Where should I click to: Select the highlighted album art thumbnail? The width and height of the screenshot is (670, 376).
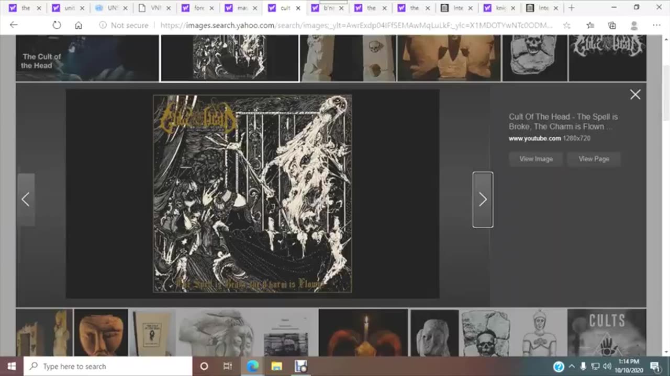click(230, 58)
